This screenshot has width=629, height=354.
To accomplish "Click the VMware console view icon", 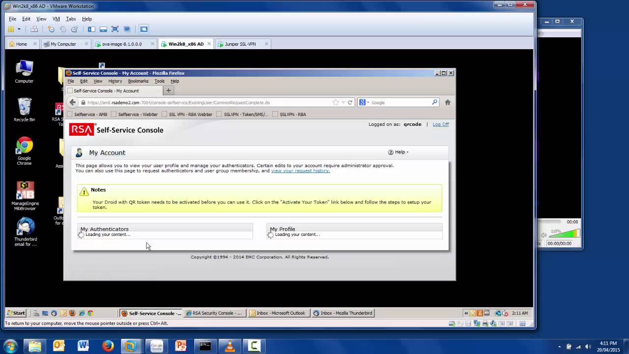I will point(144,29).
